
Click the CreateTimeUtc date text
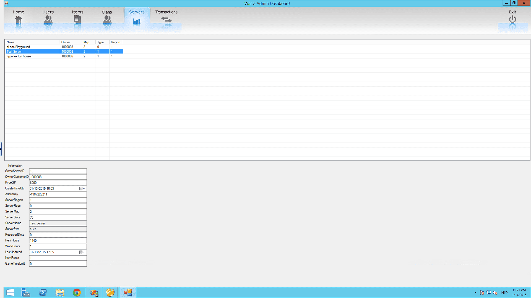(42, 188)
